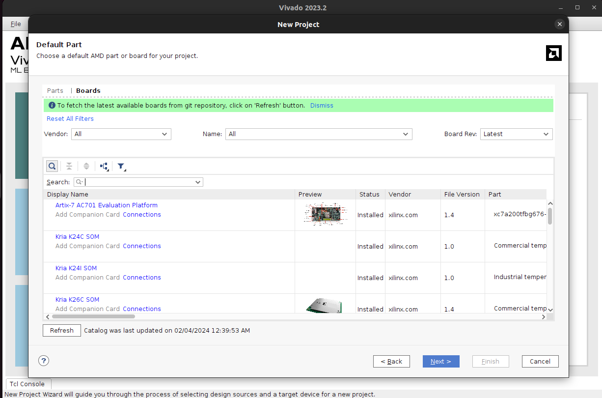Click the scroll-right arrow of board table
602x398 pixels.
point(544,317)
